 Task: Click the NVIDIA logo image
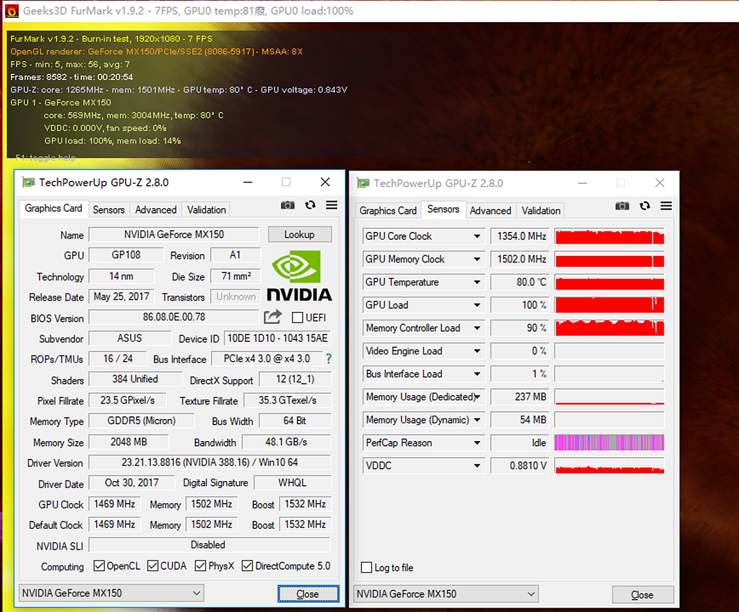(299, 276)
